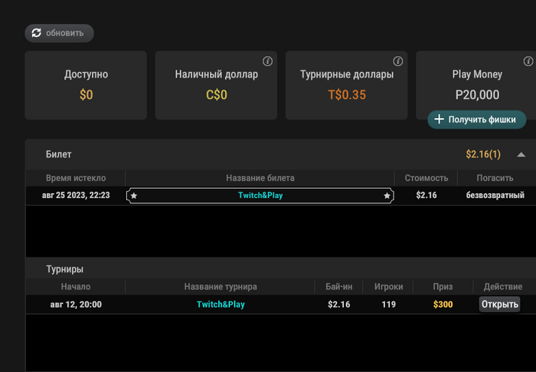Click the ticket cost $2.16 cell
This screenshot has width=536, height=372.
[x=427, y=196]
